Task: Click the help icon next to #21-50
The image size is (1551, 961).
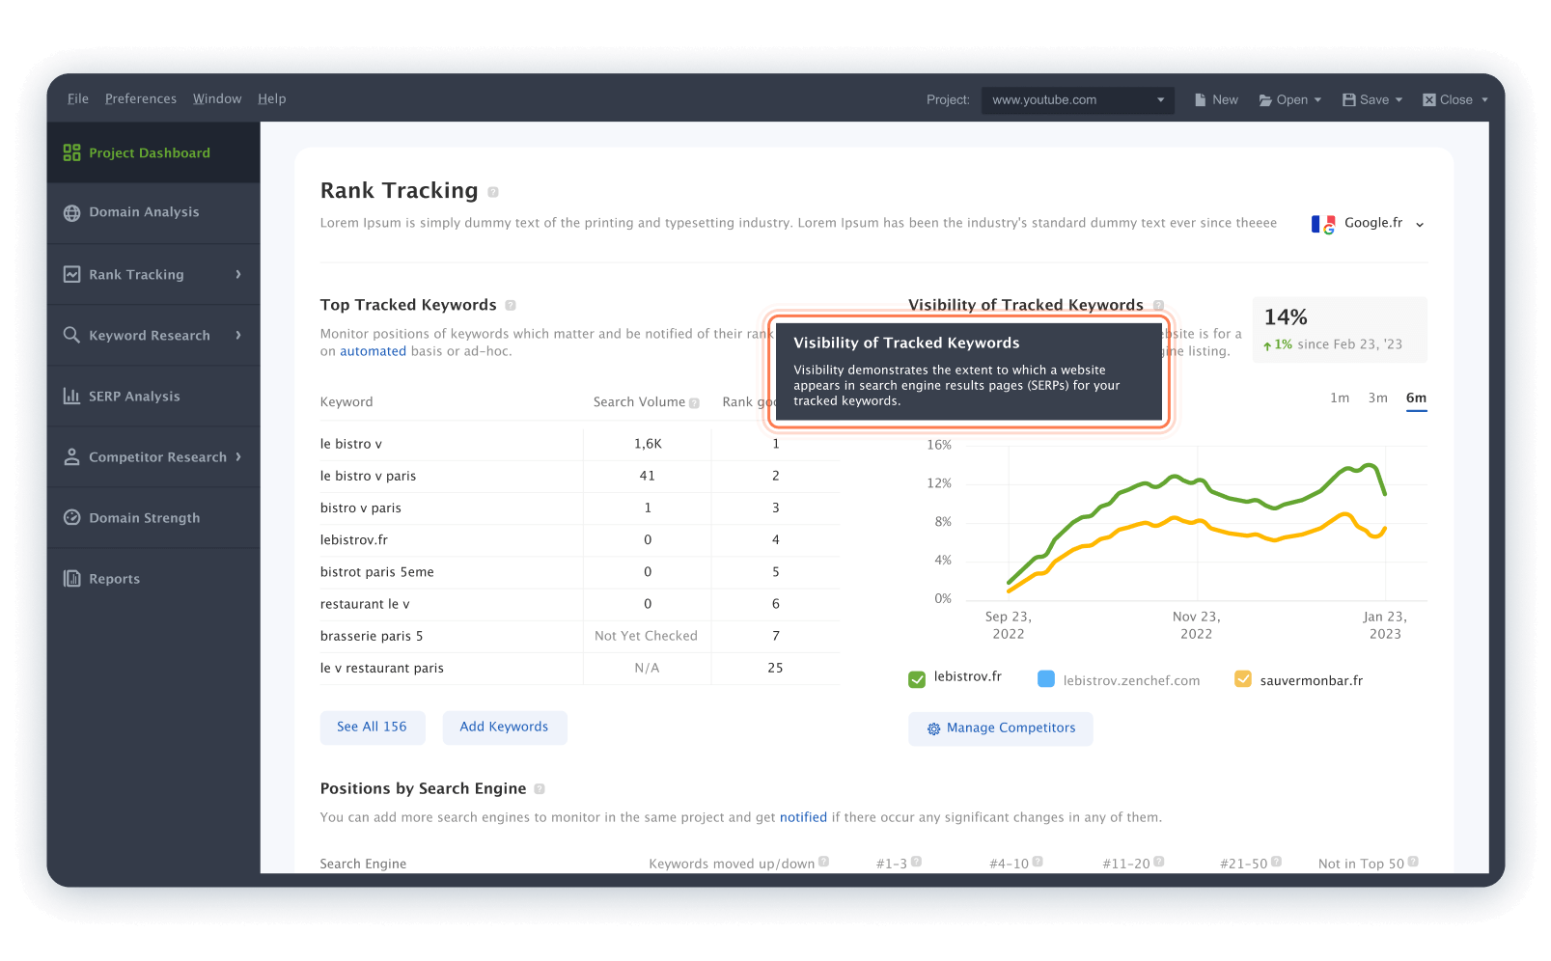Action: tap(1277, 862)
